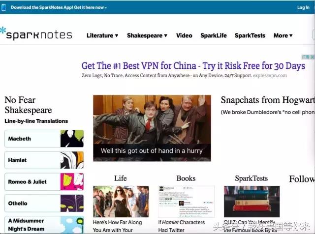Viewport: 315px width, 234px height.
Task: Open A Midsummer Night's Dream cover art
Action: 72,225
